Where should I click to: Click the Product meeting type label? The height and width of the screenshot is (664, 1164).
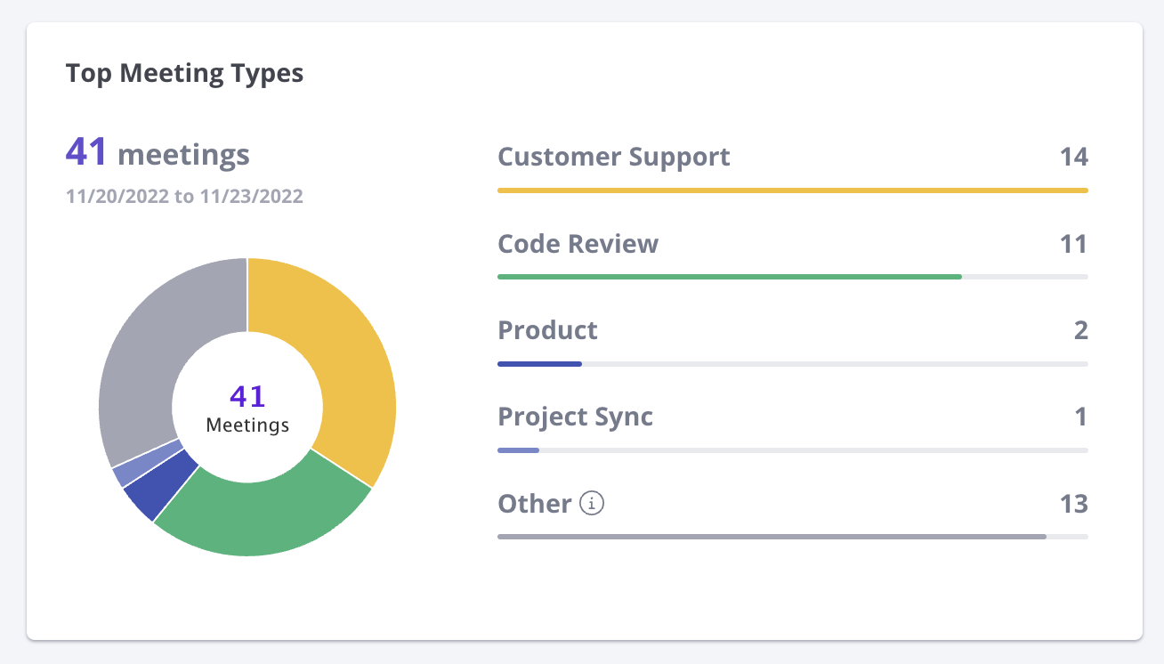(547, 330)
